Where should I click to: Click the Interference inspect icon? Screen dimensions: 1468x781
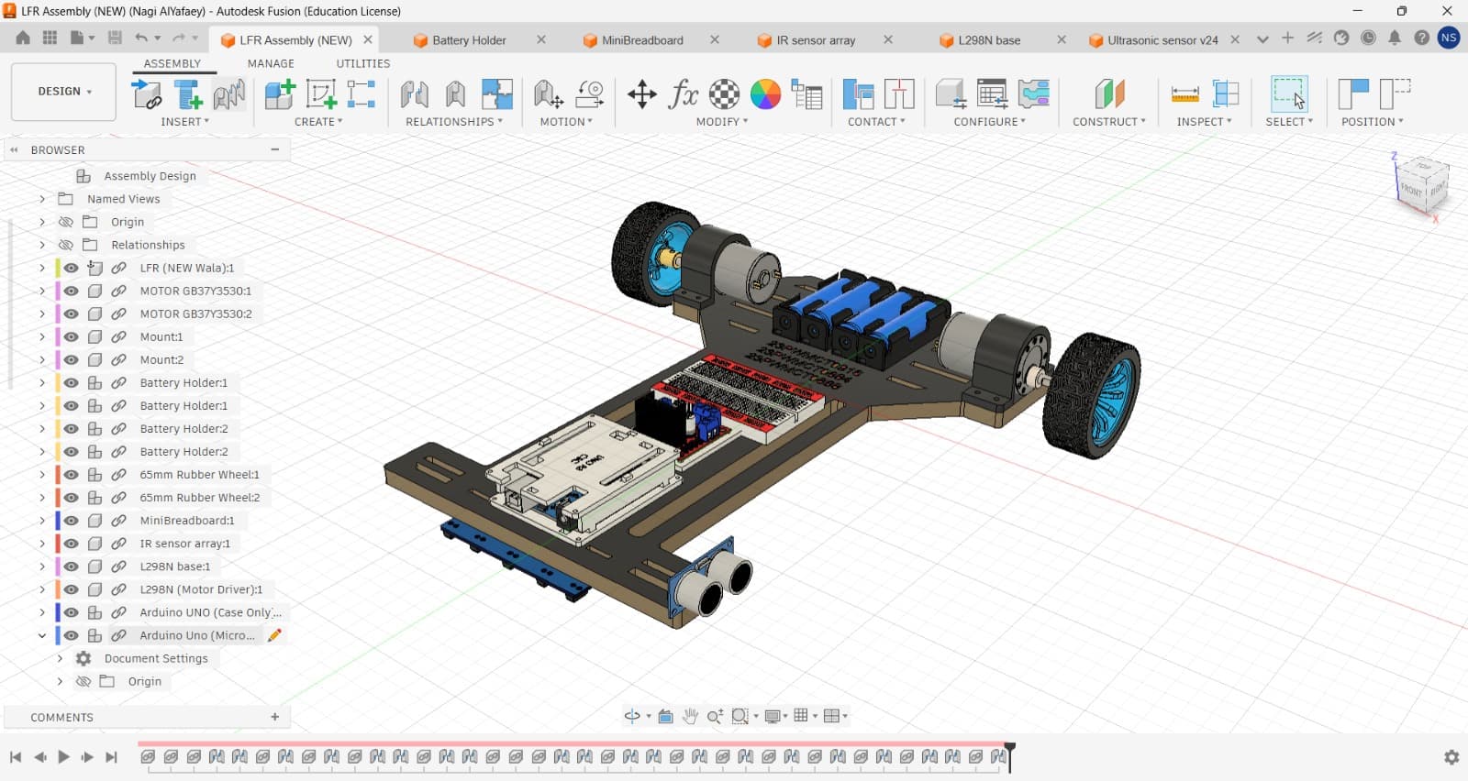1226,94
